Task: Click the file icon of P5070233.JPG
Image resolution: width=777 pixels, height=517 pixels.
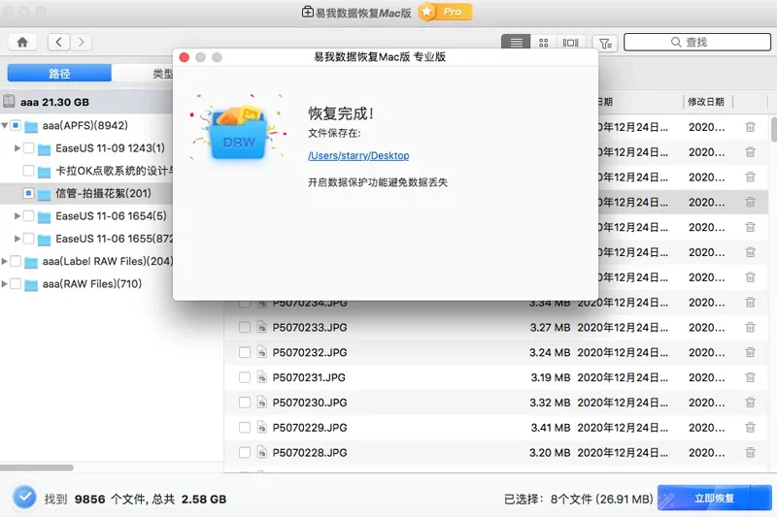Action: (261, 327)
